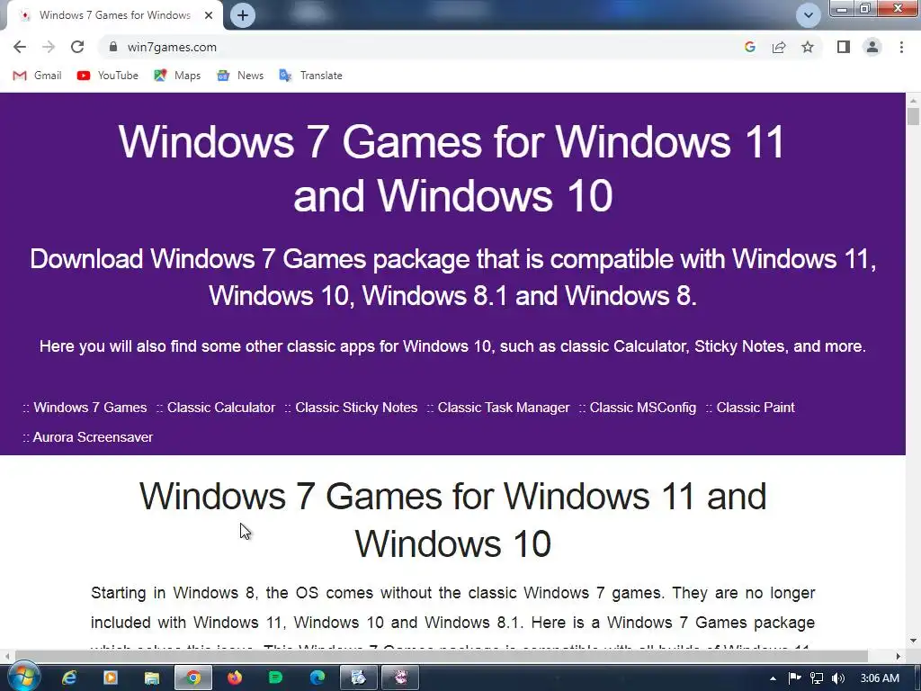
Task: Go to Classic Calculator link
Action: [x=221, y=408]
